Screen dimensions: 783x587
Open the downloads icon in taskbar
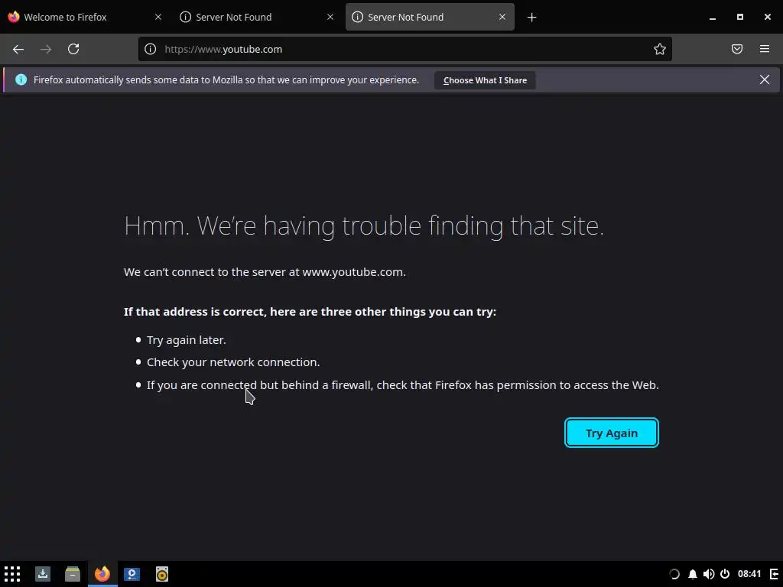click(43, 574)
